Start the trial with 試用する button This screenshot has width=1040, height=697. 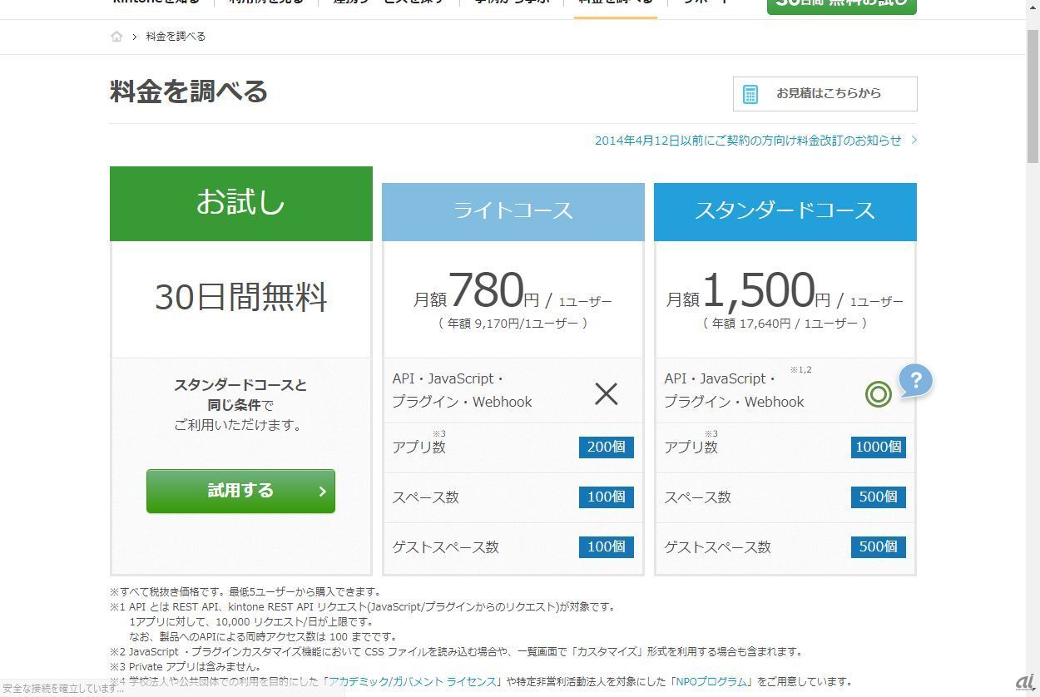pyautogui.click(x=240, y=491)
